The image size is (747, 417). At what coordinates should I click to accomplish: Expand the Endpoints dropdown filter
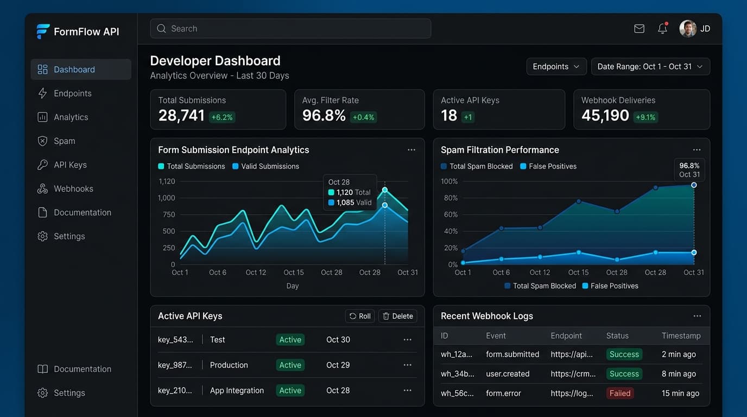(556, 67)
